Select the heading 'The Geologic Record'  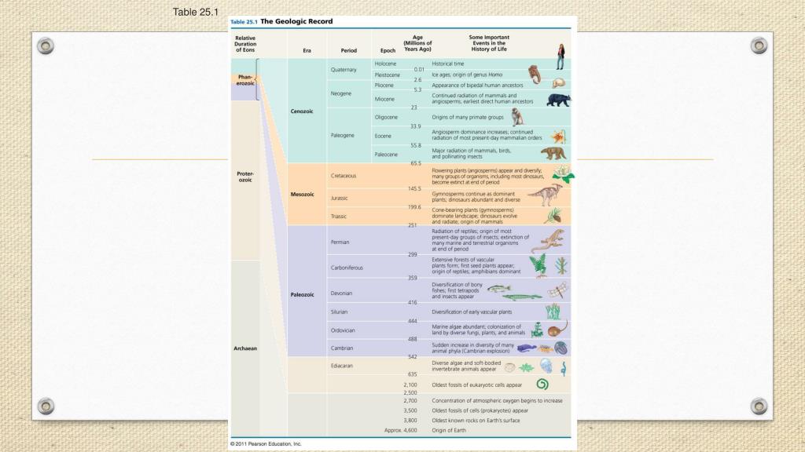click(296, 21)
